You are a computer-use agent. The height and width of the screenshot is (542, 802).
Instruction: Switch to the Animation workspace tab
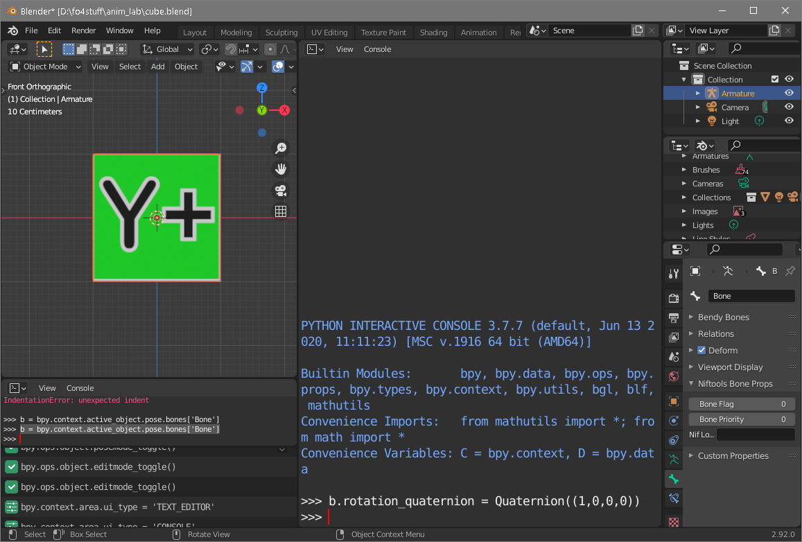478,32
